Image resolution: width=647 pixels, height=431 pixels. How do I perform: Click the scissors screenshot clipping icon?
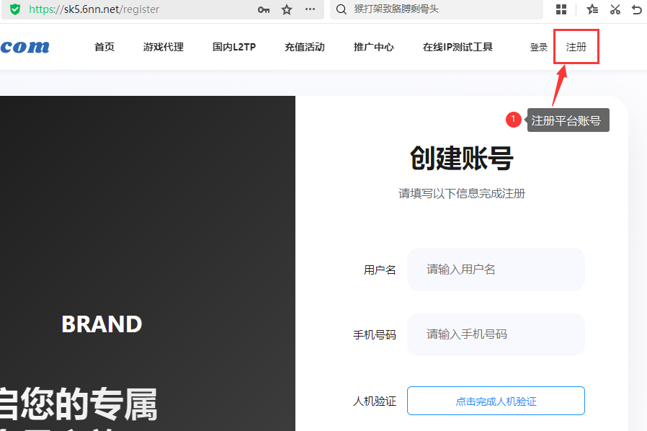point(616,9)
